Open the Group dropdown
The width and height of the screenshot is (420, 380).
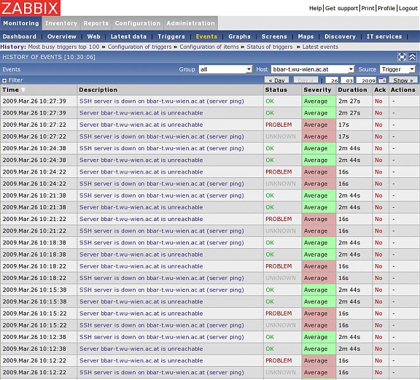[225, 69]
